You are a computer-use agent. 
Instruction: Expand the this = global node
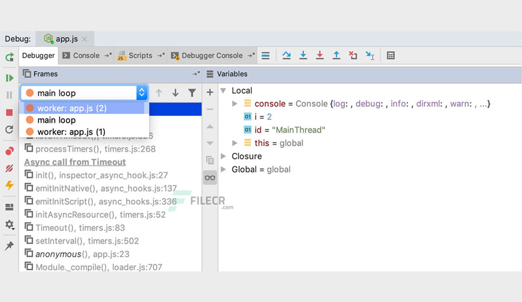click(235, 143)
